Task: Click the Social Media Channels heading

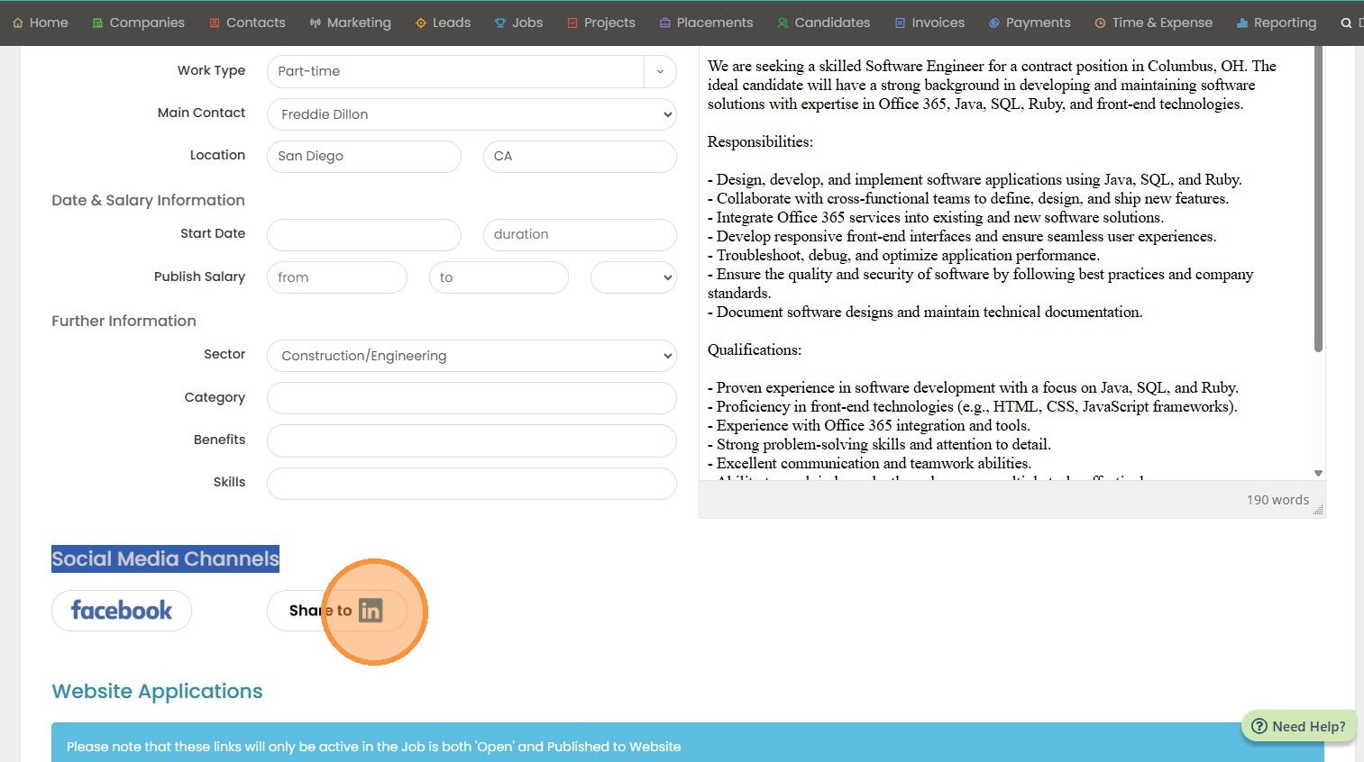Action: 166,559
